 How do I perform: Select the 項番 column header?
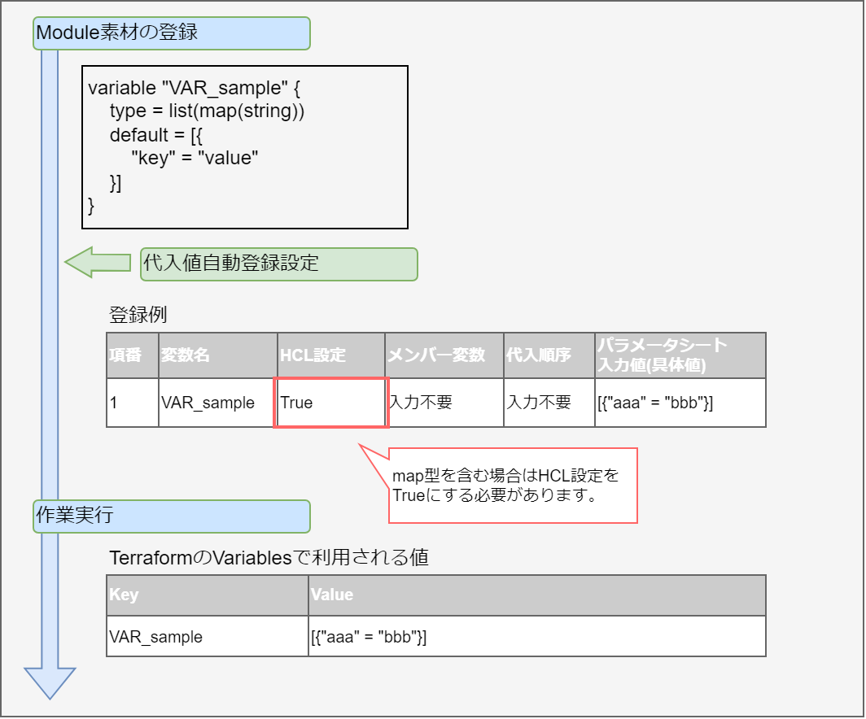point(132,355)
